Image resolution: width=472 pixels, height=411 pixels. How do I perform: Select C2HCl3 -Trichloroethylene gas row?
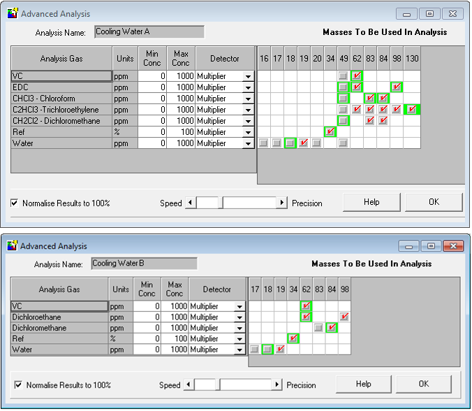click(x=61, y=110)
